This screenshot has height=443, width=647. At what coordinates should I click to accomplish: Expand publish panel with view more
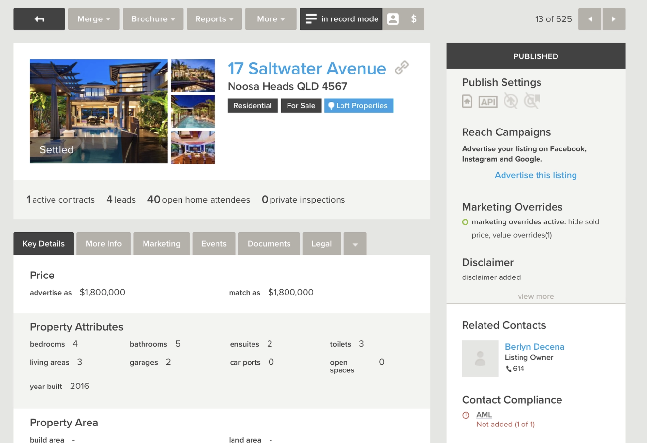coord(536,296)
